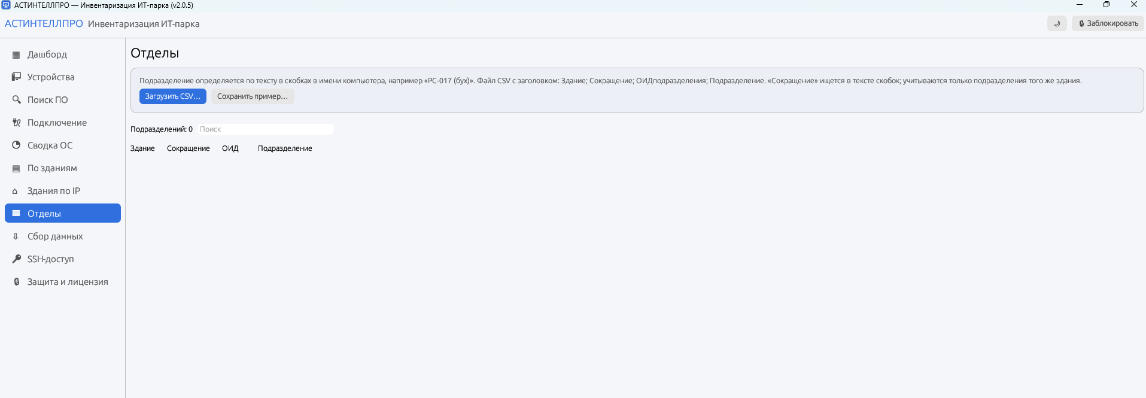
Task: Select the active Отделы sidebar item
Action: [x=63, y=213]
